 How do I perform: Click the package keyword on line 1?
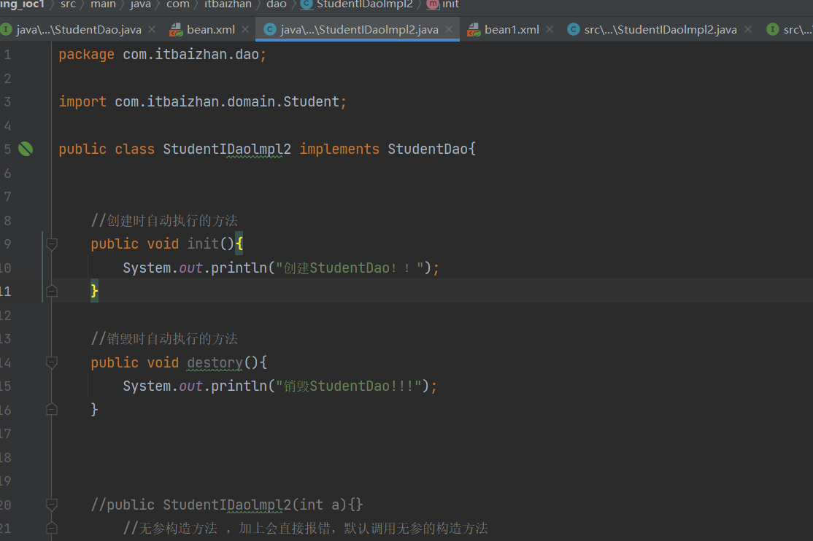point(87,55)
